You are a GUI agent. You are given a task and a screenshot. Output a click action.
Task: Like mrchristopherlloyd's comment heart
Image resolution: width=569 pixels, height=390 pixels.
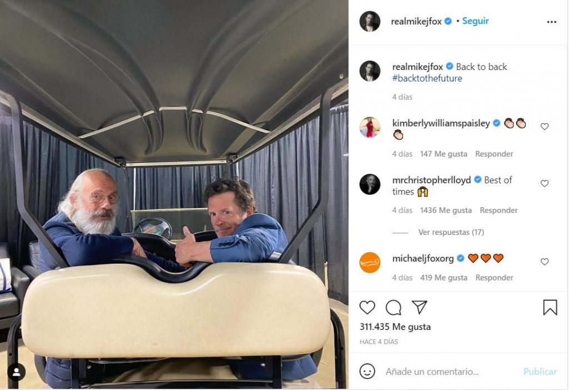(x=545, y=183)
